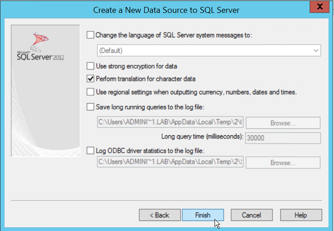The width and height of the screenshot is (334, 231).
Task: Cancel the data source creation
Action: (251, 215)
